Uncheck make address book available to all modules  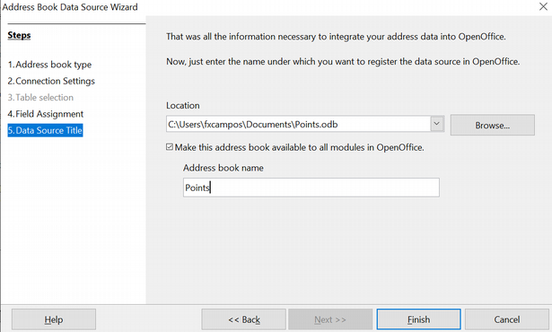click(x=170, y=147)
